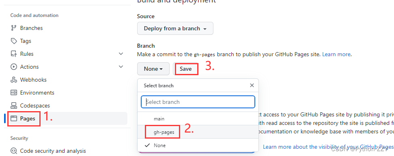
Task: Close the Select branch popup
Action: (252, 85)
